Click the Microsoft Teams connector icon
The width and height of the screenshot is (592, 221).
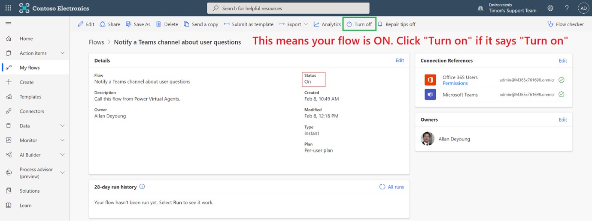(x=430, y=95)
